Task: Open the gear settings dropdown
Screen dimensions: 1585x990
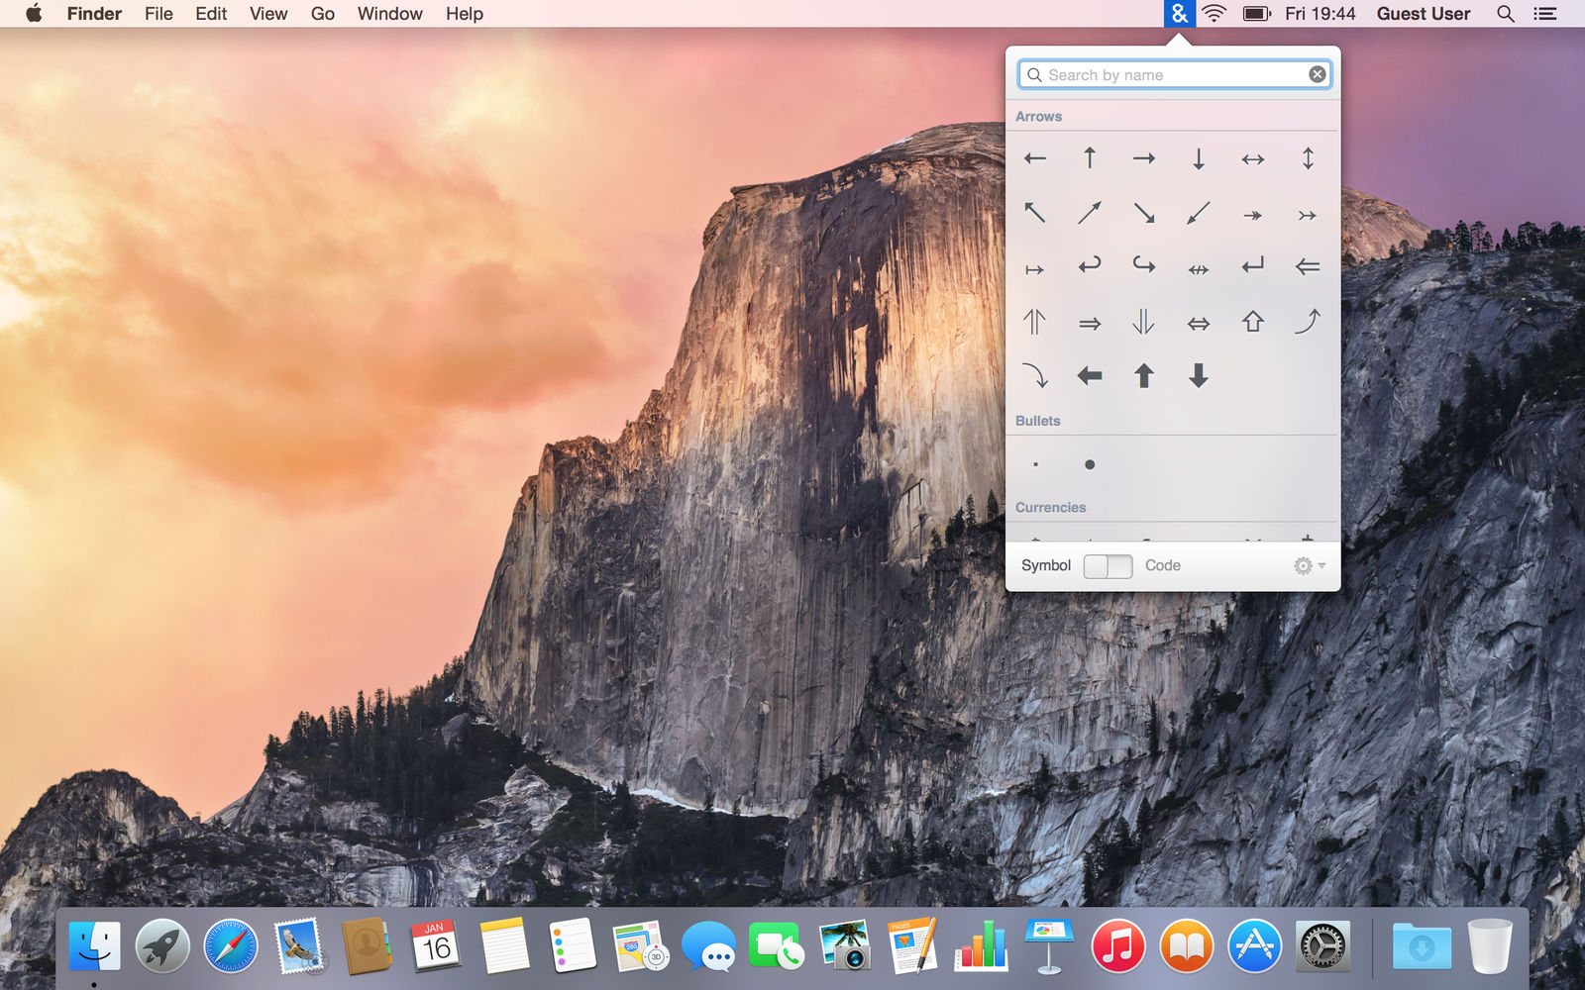Action: tap(1310, 565)
